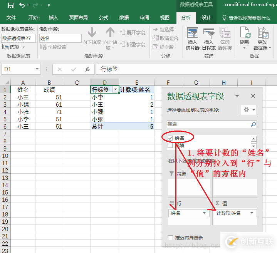Check the 成绩 field checkbox
The height and width of the screenshot is (253, 277).
pyautogui.click(x=170, y=146)
